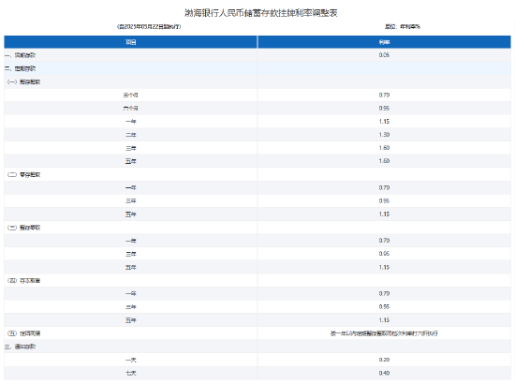Image resolution: width=515 pixels, height=384 pixels.
Task: Select 一年 under 整存整取
Action: coord(131,122)
